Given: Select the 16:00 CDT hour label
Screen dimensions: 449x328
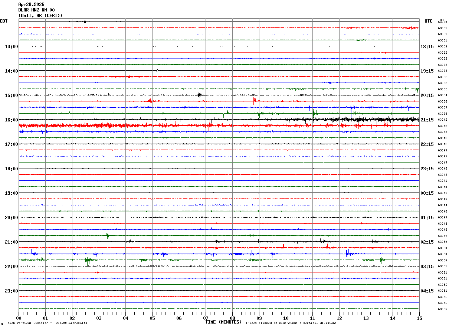Looking at the screenshot, I should coord(12,120).
